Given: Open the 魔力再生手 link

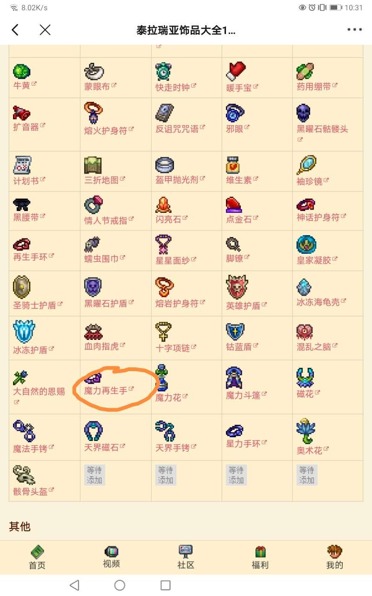Looking at the screenshot, I should (106, 390).
